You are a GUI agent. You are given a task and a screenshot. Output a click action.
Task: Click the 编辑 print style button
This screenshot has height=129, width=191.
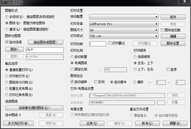173,36
